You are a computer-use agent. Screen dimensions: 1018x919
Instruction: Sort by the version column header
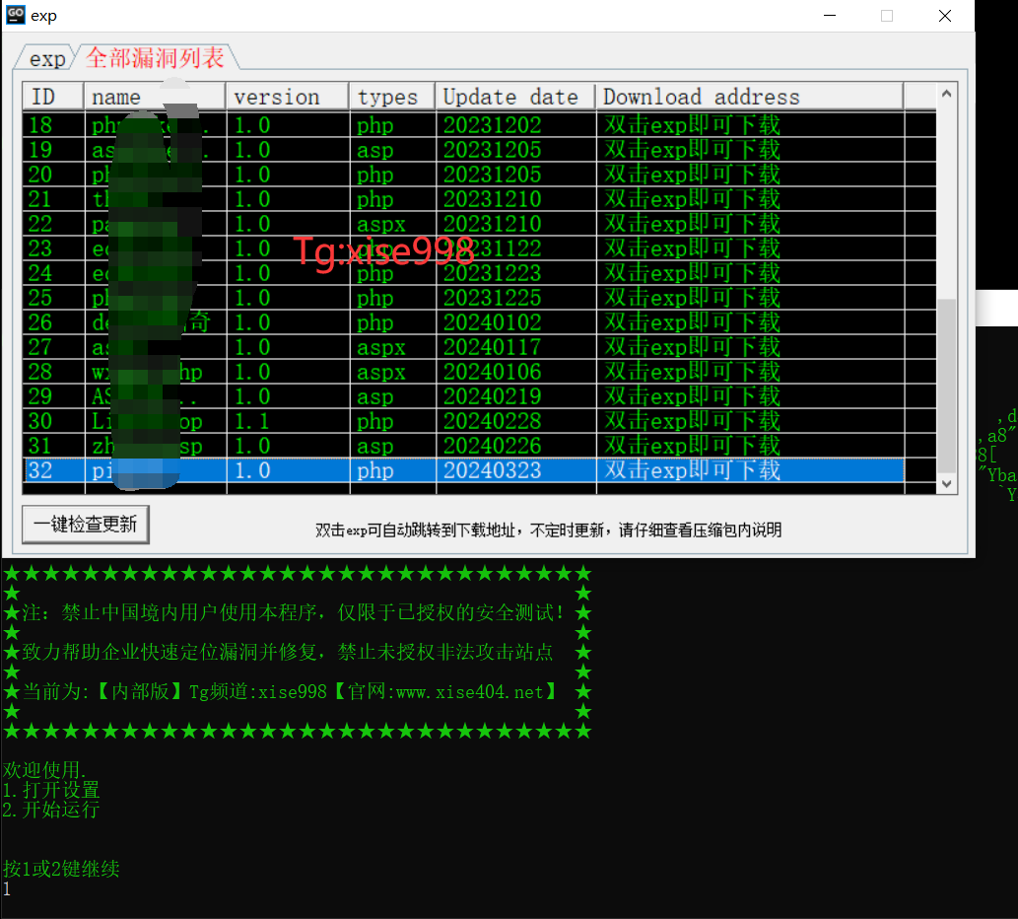[288, 96]
